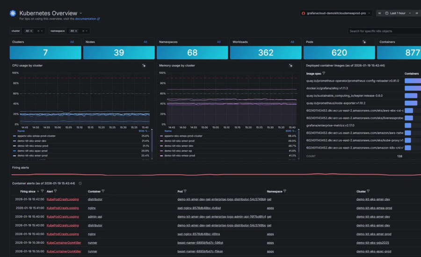The height and width of the screenshot is (257, 421).
Task: Click the Pods count 620 stat
Action: pos(339,53)
